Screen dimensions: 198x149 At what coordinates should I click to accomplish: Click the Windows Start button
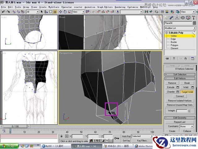click(x=9, y=146)
